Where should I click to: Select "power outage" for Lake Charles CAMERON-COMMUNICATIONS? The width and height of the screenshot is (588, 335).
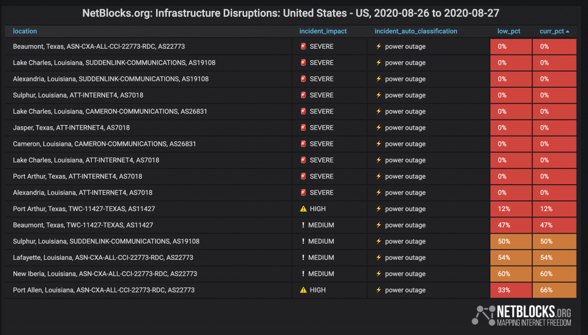pos(405,111)
